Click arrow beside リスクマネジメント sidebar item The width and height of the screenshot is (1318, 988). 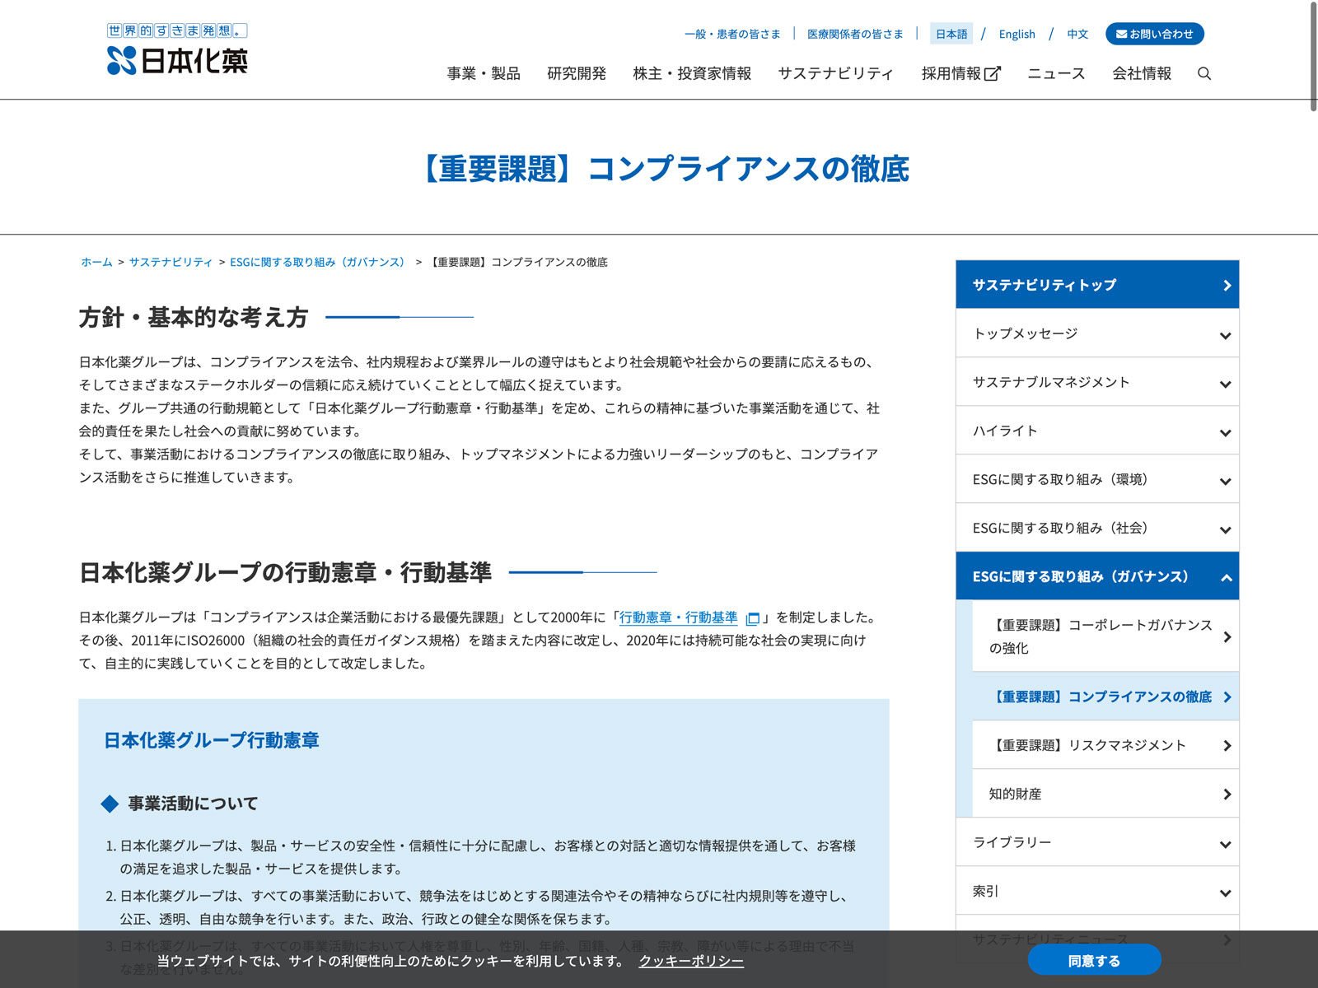tap(1227, 746)
